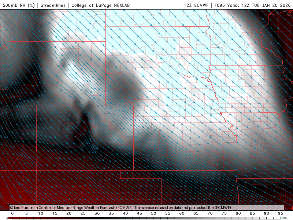293x220 pixels.
Task: Click the "55" percent scale label
Action: (168, 213)
